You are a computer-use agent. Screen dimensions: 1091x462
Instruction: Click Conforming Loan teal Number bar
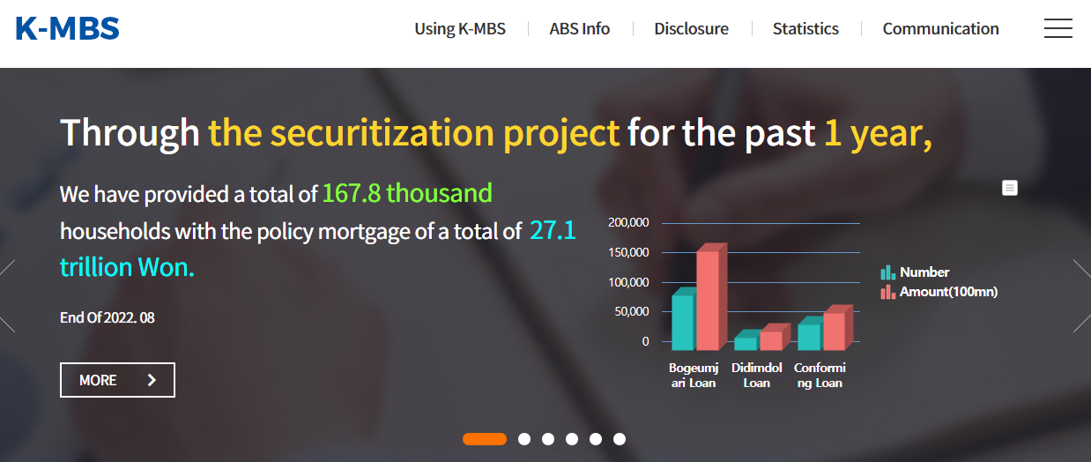809,337
